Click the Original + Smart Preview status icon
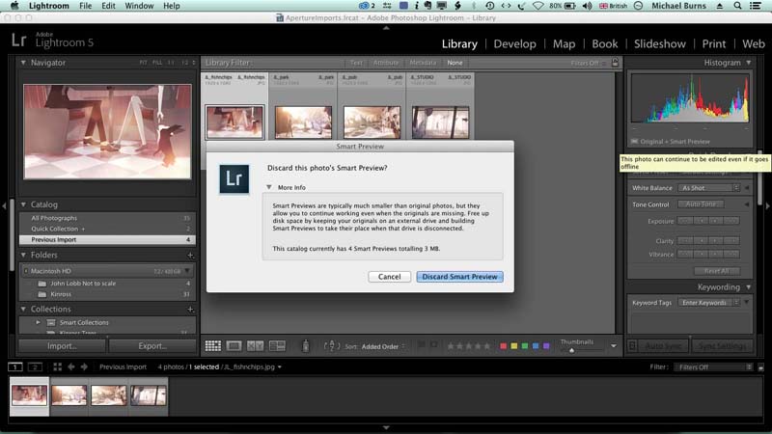 (x=635, y=141)
